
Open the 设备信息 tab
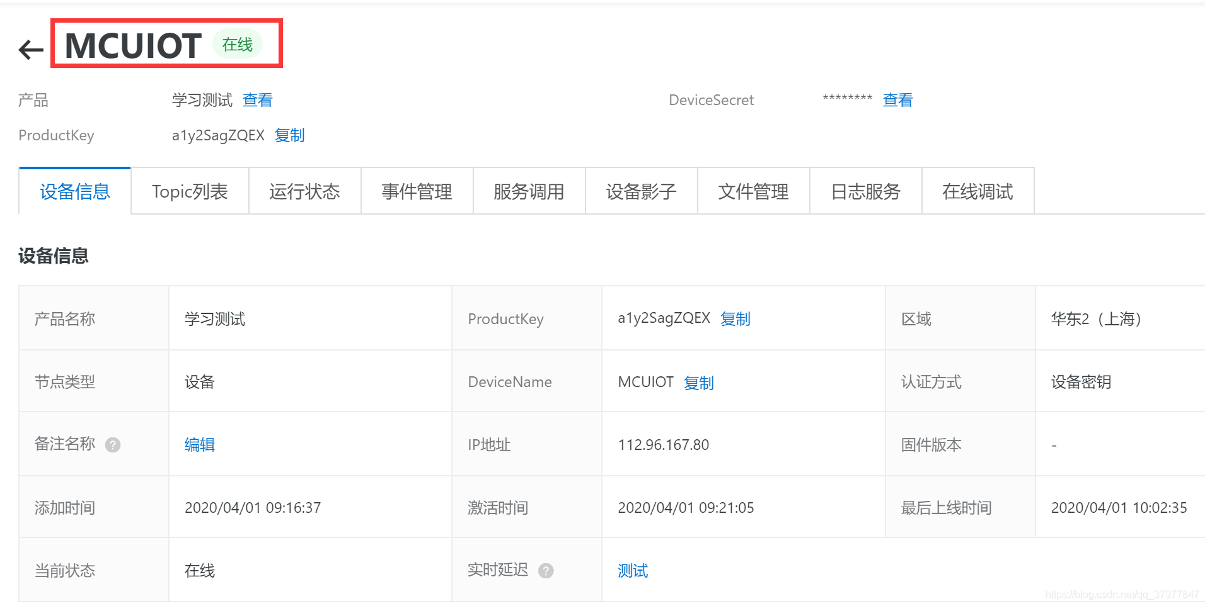click(x=75, y=191)
